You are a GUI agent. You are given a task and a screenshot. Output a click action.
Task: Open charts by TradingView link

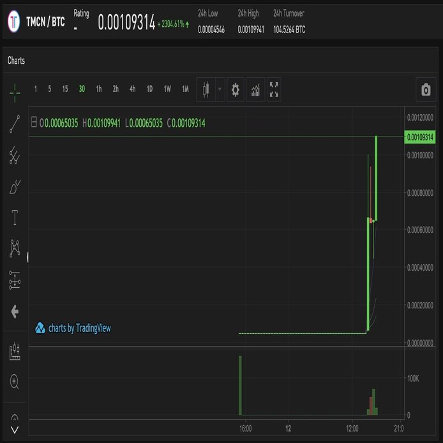pos(73,328)
